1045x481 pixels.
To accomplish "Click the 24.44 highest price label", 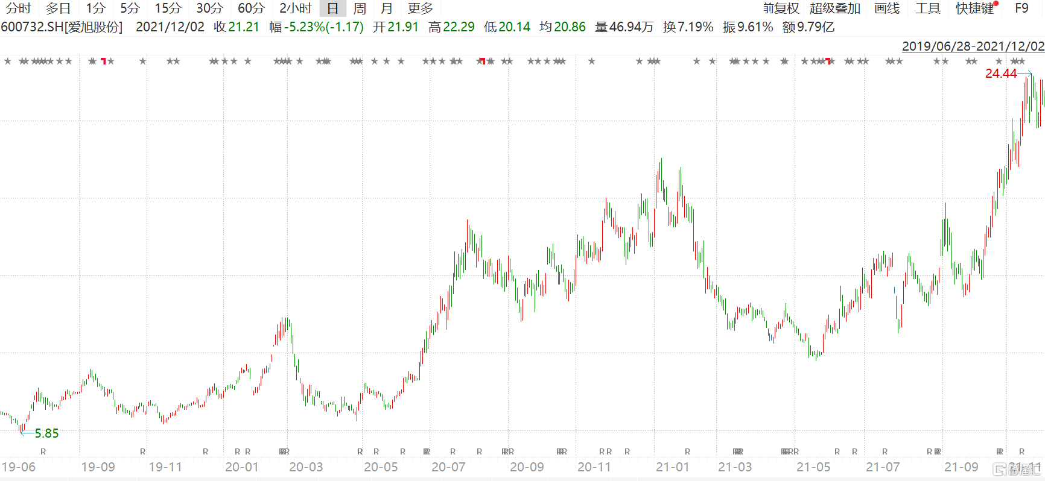I will tap(1001, 74).
